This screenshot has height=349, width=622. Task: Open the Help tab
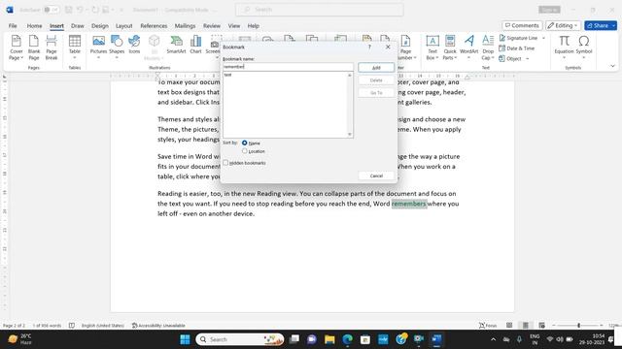coord(253,26)
